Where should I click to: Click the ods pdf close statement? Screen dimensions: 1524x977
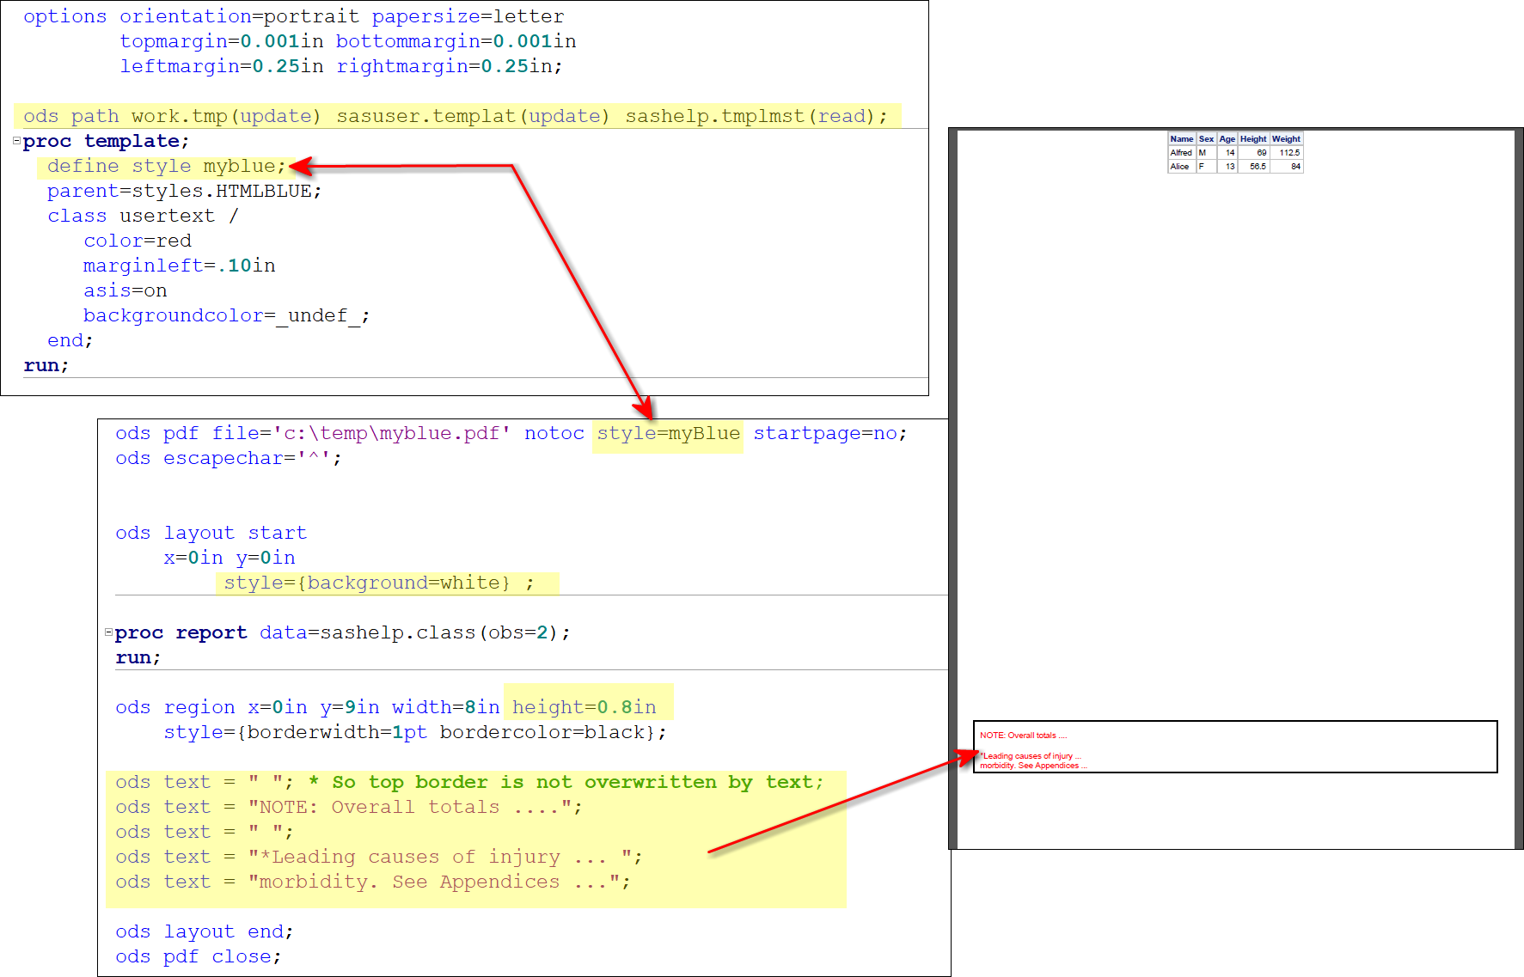[x=196, y=956]
